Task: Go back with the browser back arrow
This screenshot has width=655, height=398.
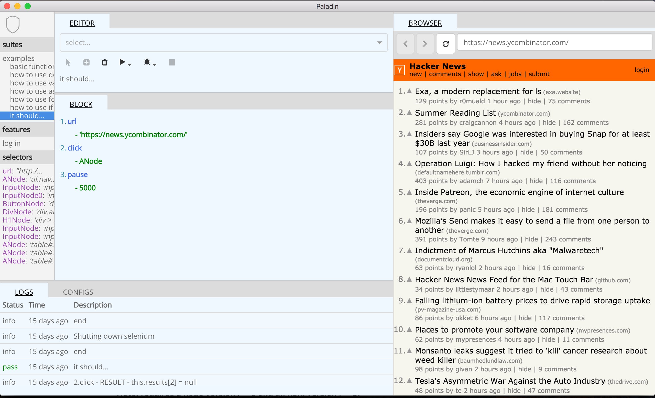Action: pyautogui.click(x=405, y=43)
